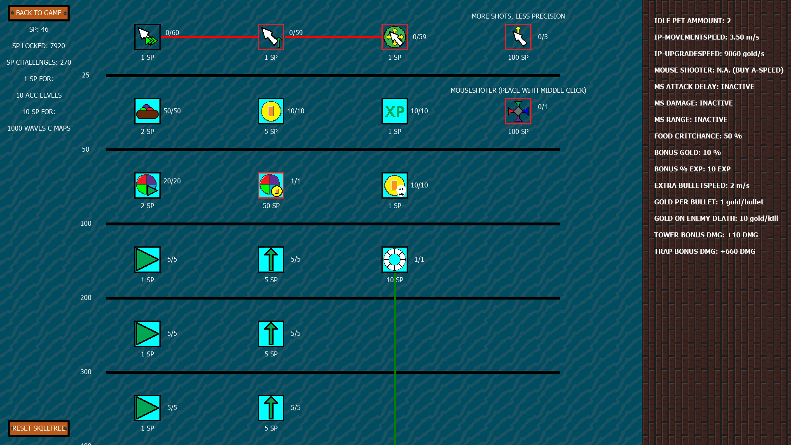
Task: Buy the 'more shots, less precision' green cursor skill
Action: tap(394, 37)
